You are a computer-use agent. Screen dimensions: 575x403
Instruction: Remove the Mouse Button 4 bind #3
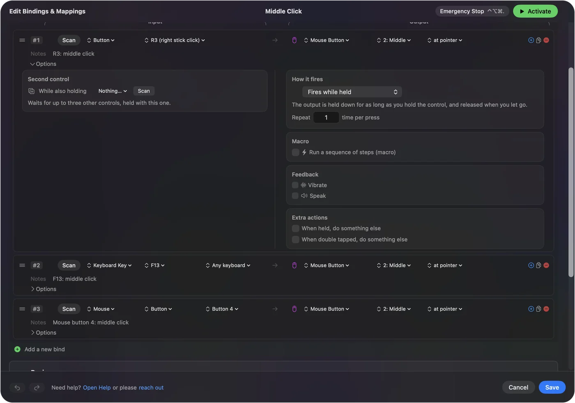(546, 309)
